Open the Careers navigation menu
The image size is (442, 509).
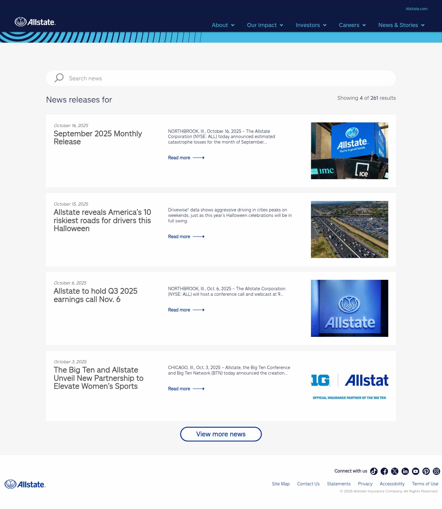pyautogui.click(x=352, y=25)
